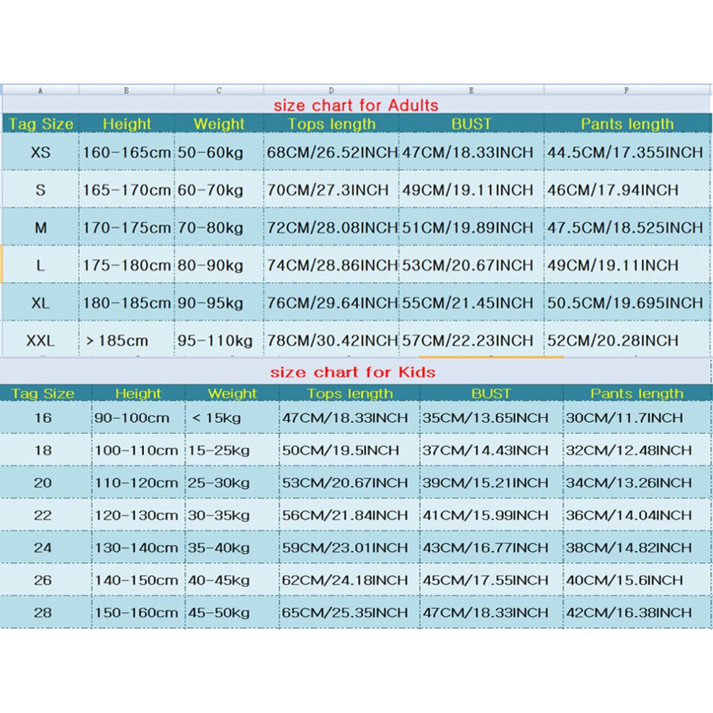Viewport: 713px width, 713px height.
Task: Select the '42CM/16.38INCH' kids pants length cell
Action: point(637,612)
